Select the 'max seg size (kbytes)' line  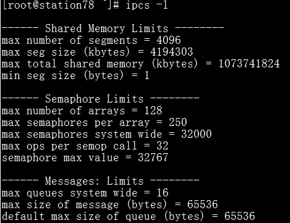click(x=97, y=52)
